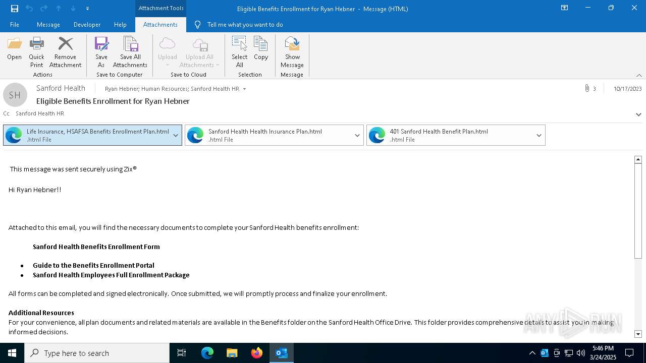This screenshot has height=363, width=646.
Task: Save All Attachments to computer
Action: 130,52
